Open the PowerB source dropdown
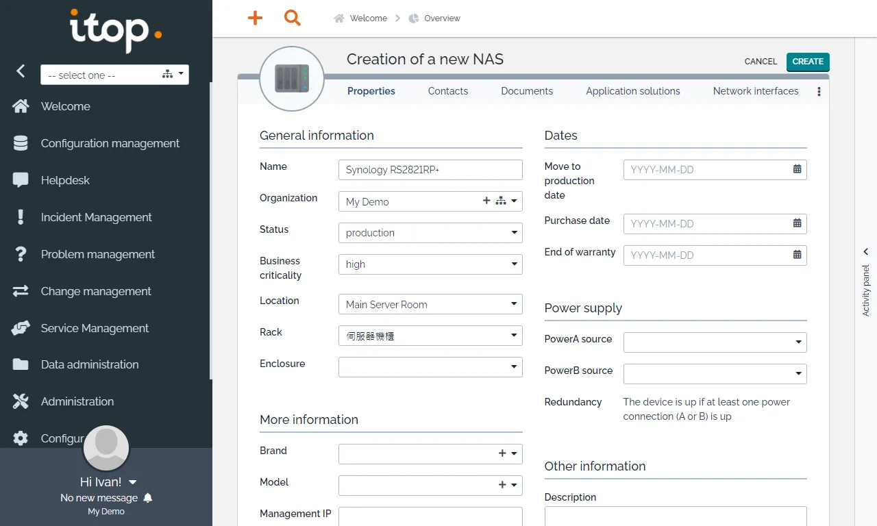Viewport: 877px width, 526px height. coord(715,374)
